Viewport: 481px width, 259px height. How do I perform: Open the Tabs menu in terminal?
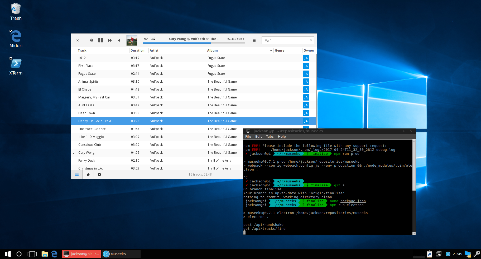[x=270, y=137]
